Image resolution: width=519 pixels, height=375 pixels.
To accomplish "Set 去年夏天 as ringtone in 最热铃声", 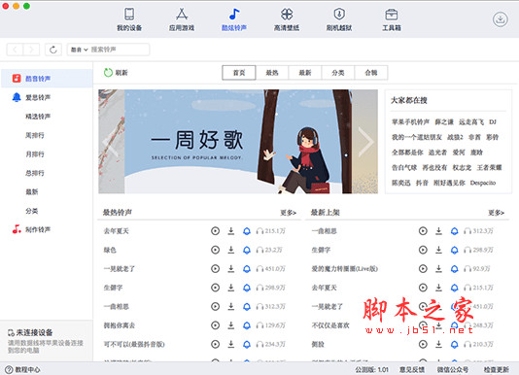I will pyautogui.click(x=247, y=231).
